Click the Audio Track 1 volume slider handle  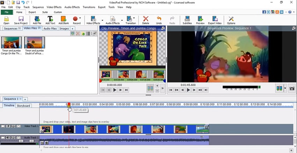(21, 141)
